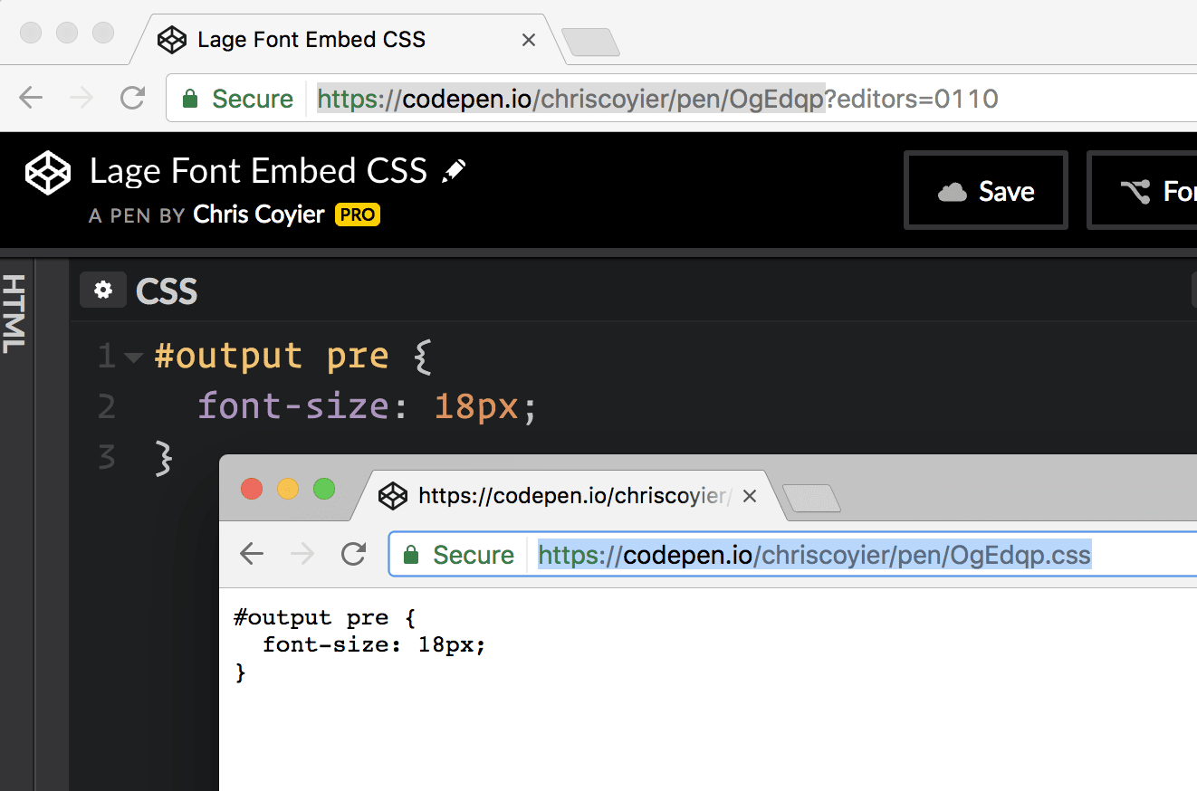1197x791 pixels.
Task: Click the CSS panel heading
Action: click(x=167, y=291)
